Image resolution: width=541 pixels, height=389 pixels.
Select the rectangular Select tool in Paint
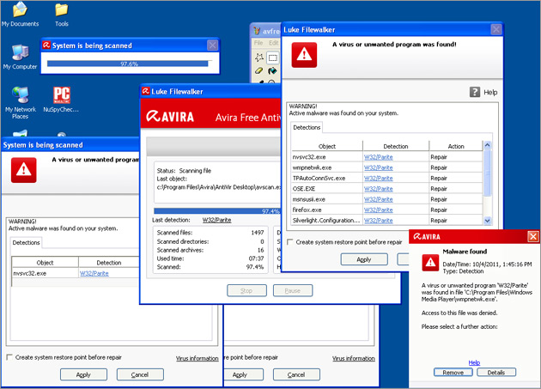coord(272,58)
